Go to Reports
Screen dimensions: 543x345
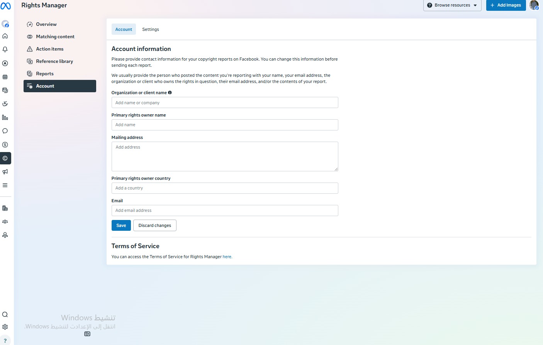click(x=60, y=74)
